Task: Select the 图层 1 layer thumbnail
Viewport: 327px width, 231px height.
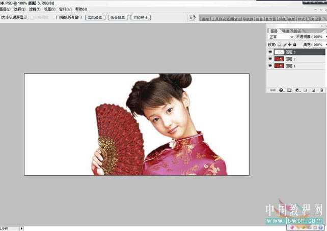Action: click(x=279, y=66)
